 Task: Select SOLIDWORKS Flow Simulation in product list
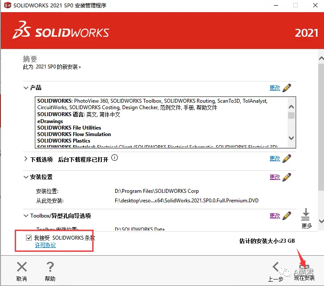[x=74, y=134]
